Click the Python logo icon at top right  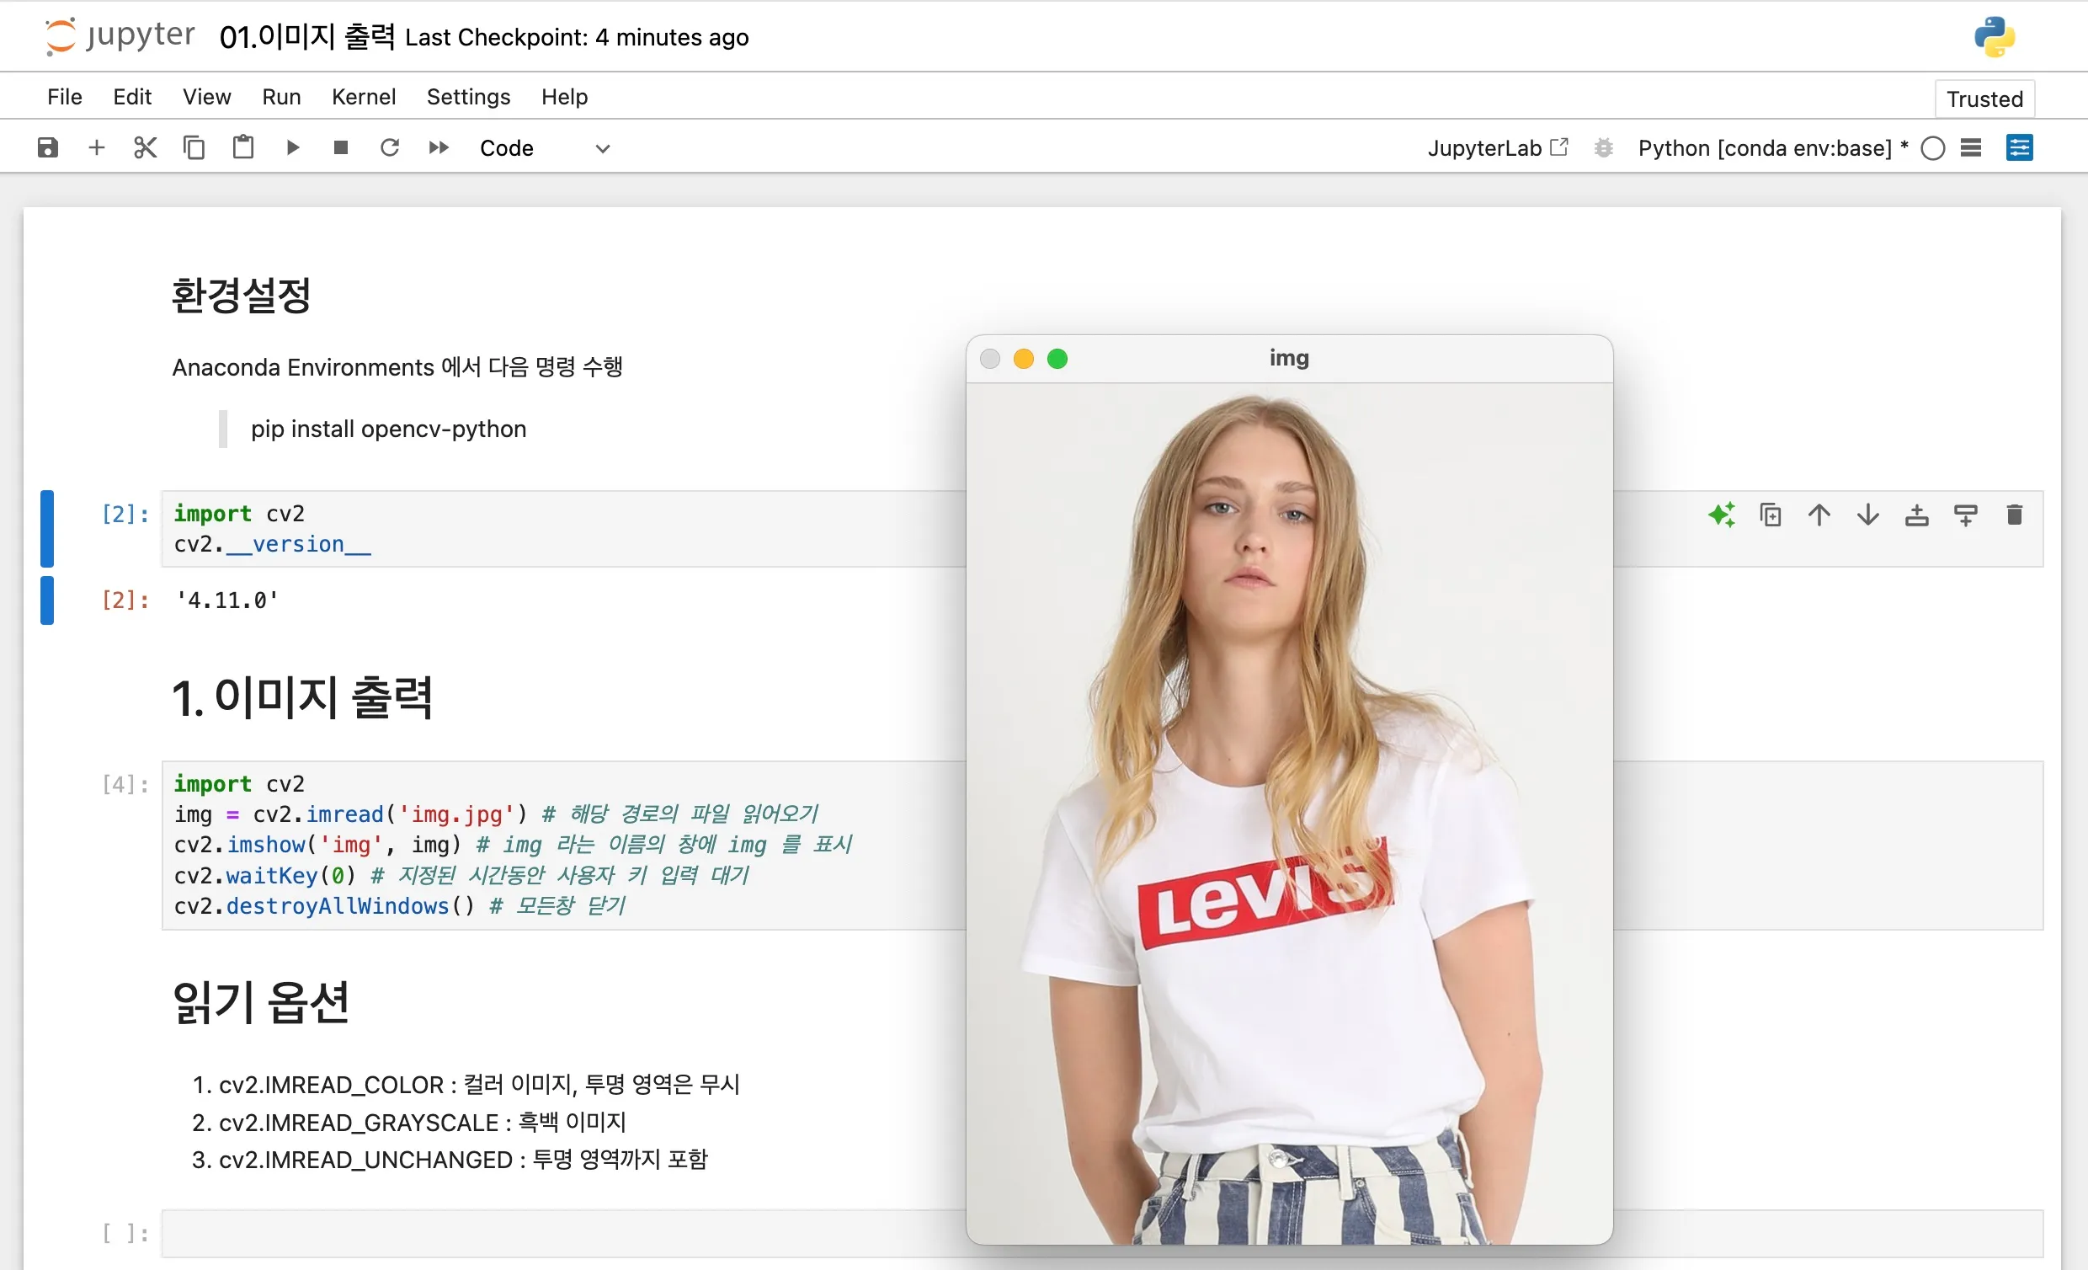(x=1994, y=36)
